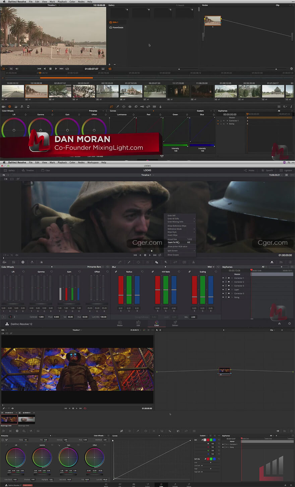
Task: Reset the Gain bars in middle window
Action: click(79, 272)
